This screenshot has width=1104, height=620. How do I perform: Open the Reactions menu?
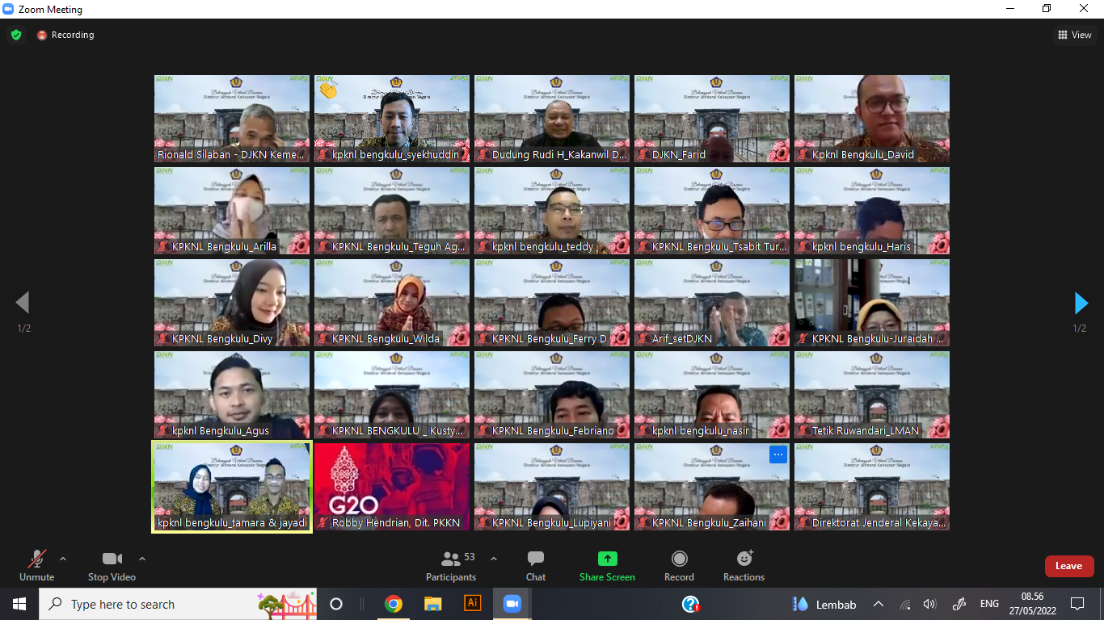coord(744,565)
